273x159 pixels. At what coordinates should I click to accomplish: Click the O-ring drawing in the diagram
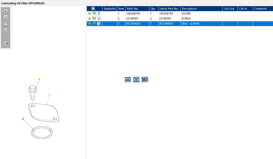pos(42,132)
